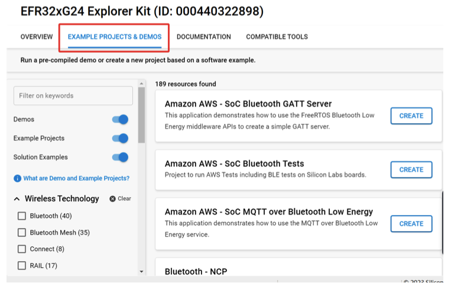Check the Bluetooth (40) checkbox
The width and height of the screenshot is (464, 289).
[x=22, y=216]
